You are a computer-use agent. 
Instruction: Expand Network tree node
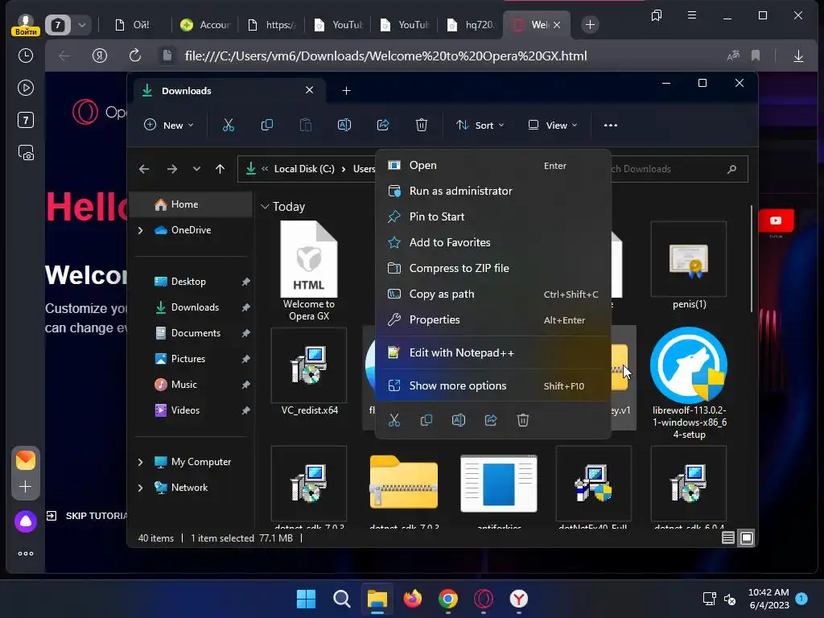coord(140,488)
